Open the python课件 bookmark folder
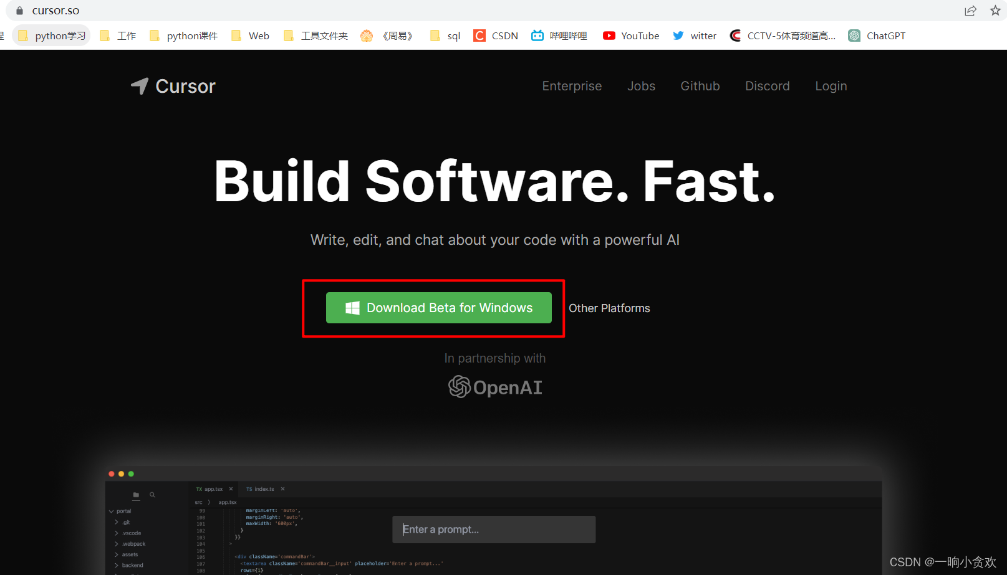Image resolution: width=1007 pixels, height=575 pixels. click(183, 36)
